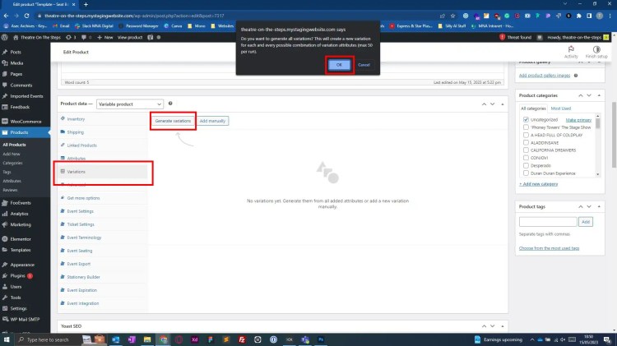Screen dimensions: 617x346
Task: Collapse the Yoast SEO panel
Action: pos(503,326)
